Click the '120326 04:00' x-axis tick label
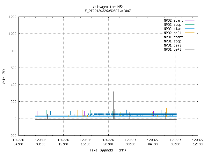The height and width of the screenshot is (153, 204). 18,142
